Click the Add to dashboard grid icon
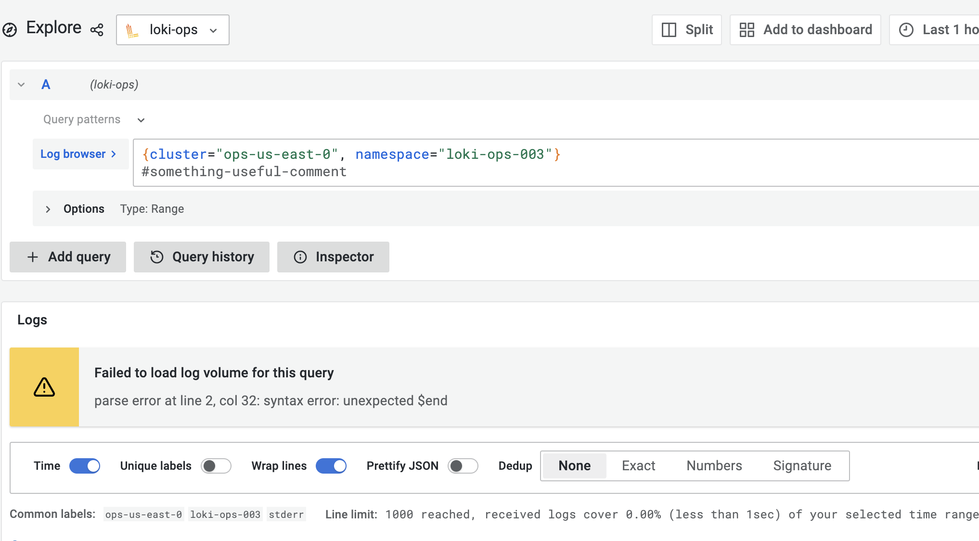This screenshot has height=541, width=979. [747, 29]
